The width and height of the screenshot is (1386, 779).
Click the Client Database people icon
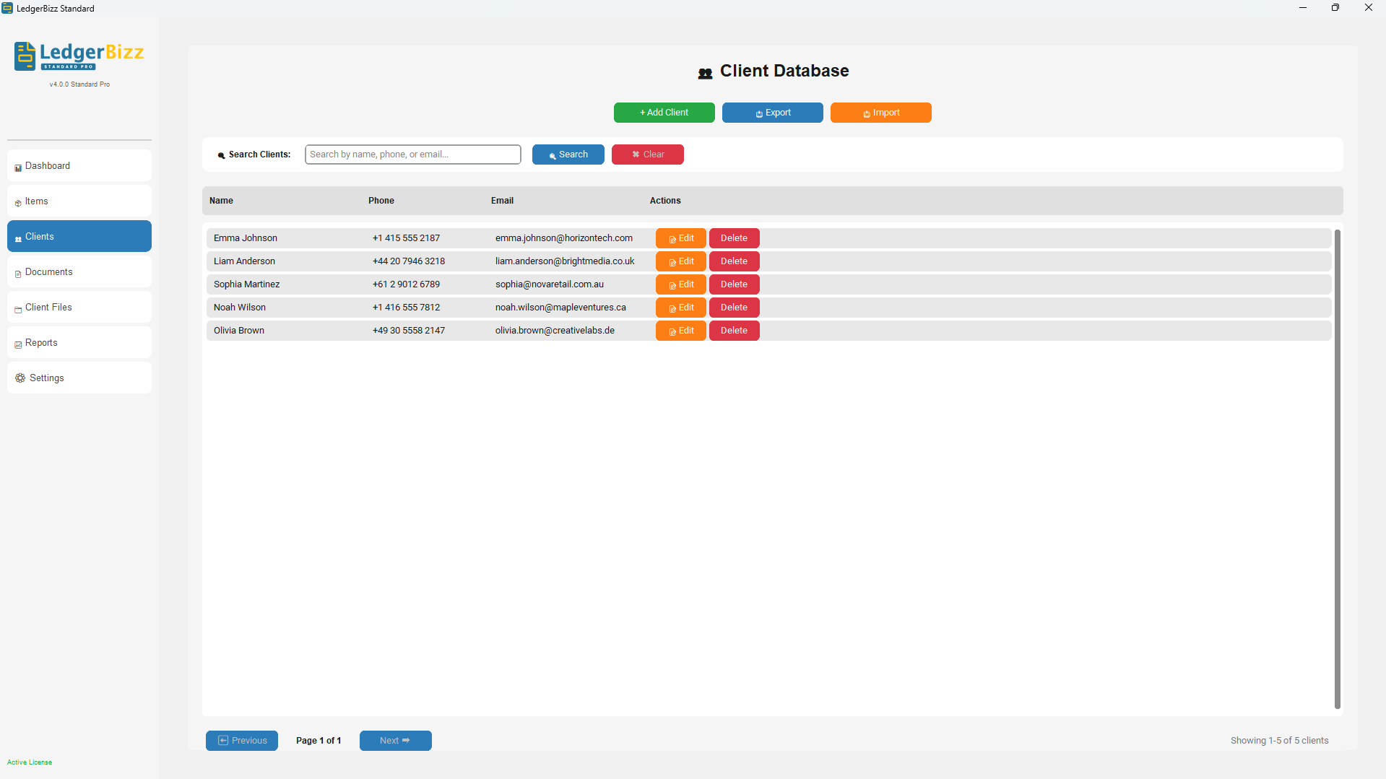[x=705, y=73]
